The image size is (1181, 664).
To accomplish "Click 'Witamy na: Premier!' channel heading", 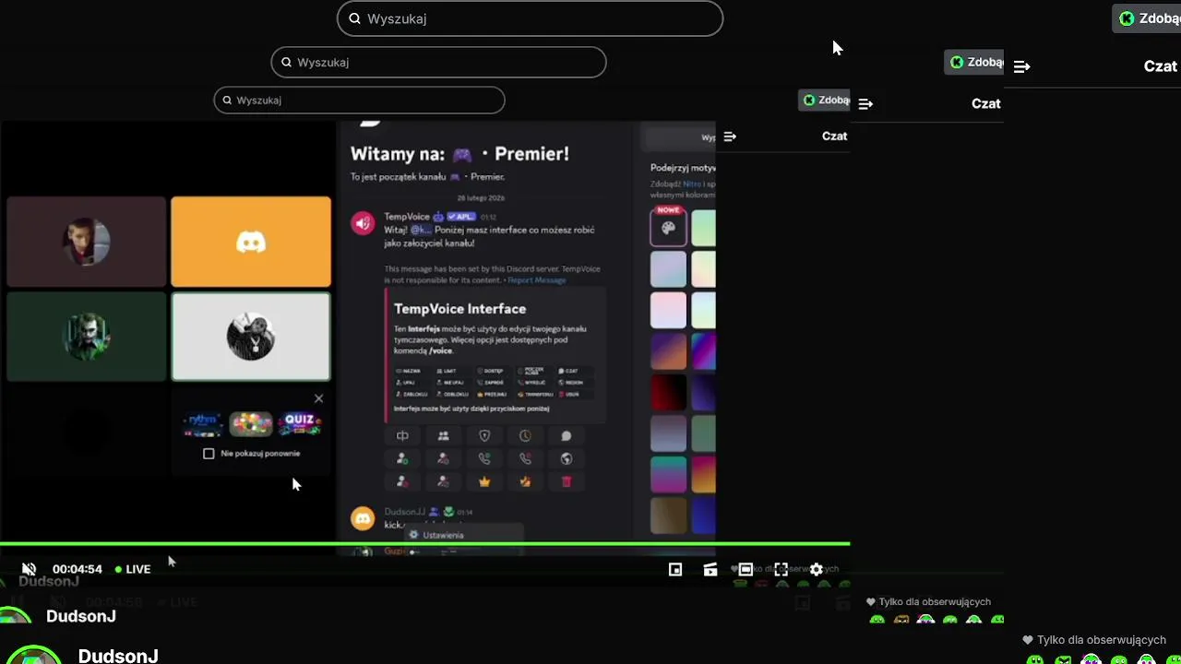I will 459,154.
